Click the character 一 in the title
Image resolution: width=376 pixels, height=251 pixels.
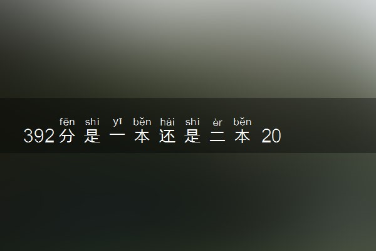(x=117, y=135)
